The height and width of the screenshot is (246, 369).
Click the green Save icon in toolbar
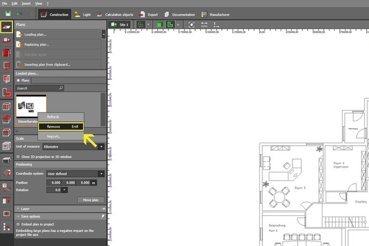click(x=7, y=13)
